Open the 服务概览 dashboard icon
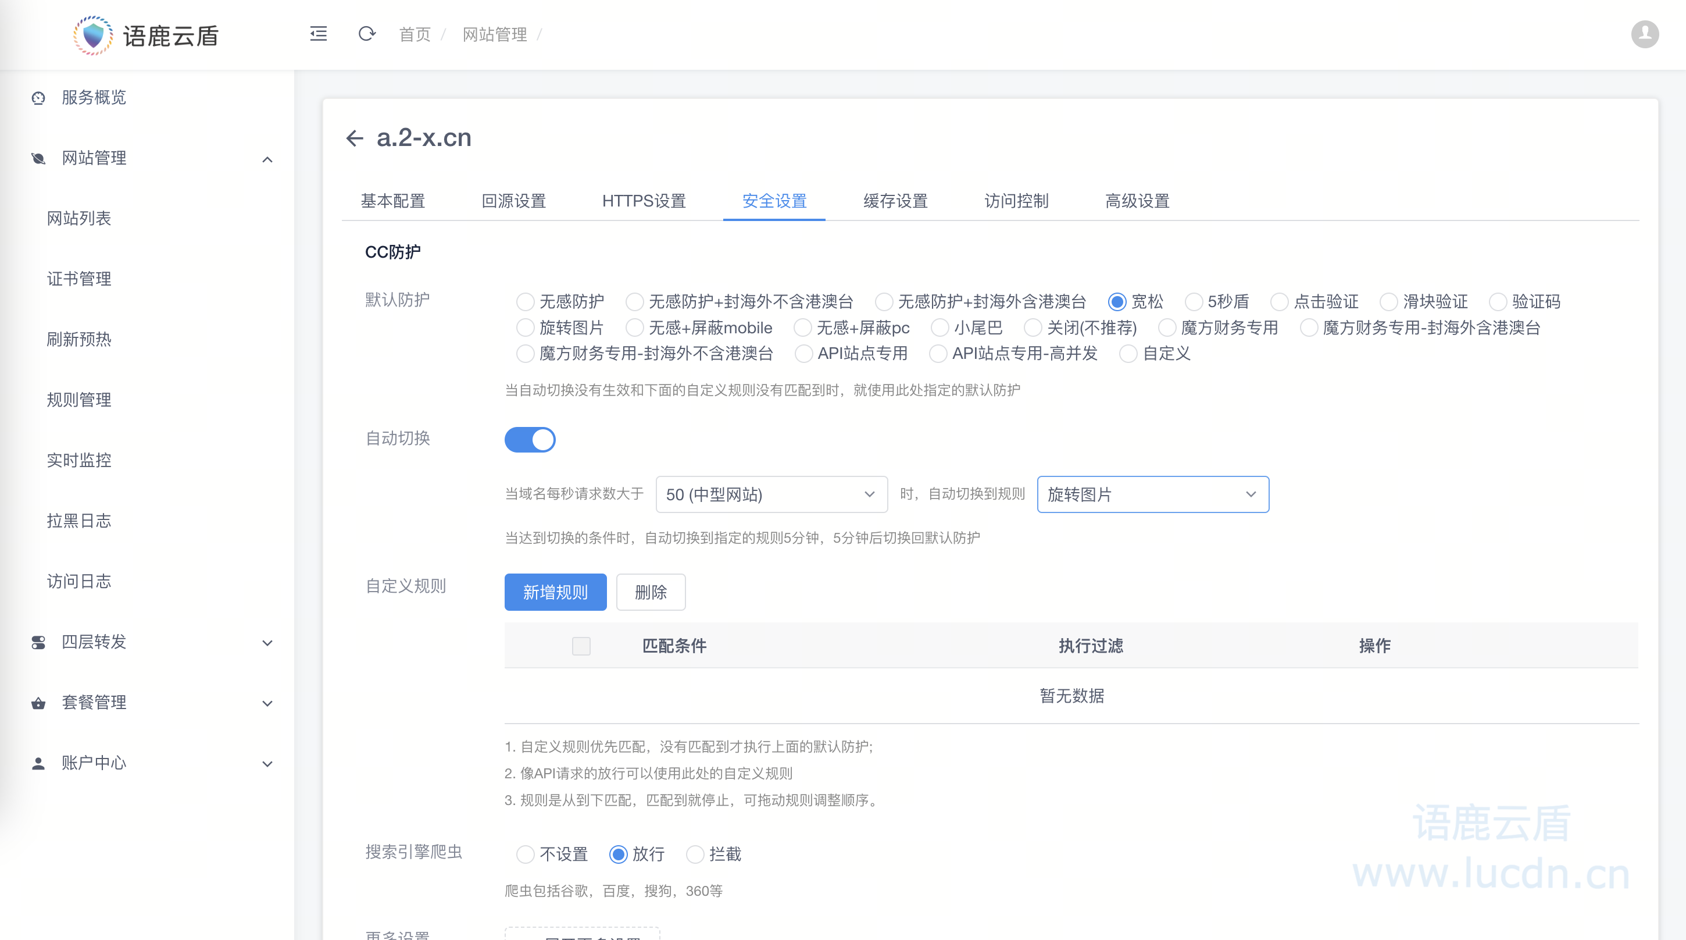 [x=37, y=98]
